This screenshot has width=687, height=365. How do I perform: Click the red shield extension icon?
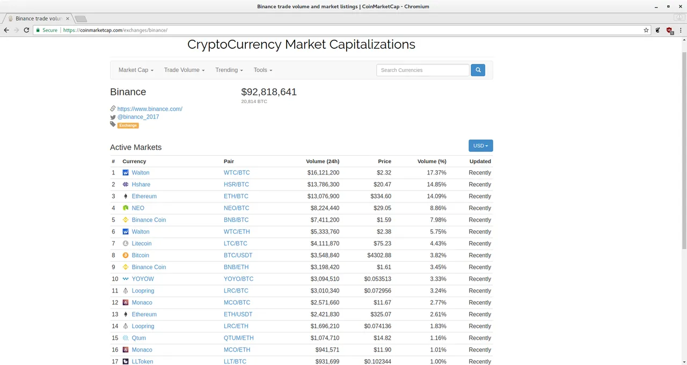click(x=669, y=31)
